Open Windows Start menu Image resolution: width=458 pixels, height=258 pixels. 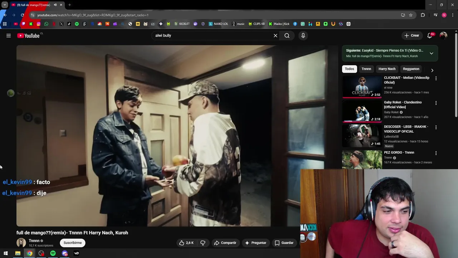(x=6, y=253)
